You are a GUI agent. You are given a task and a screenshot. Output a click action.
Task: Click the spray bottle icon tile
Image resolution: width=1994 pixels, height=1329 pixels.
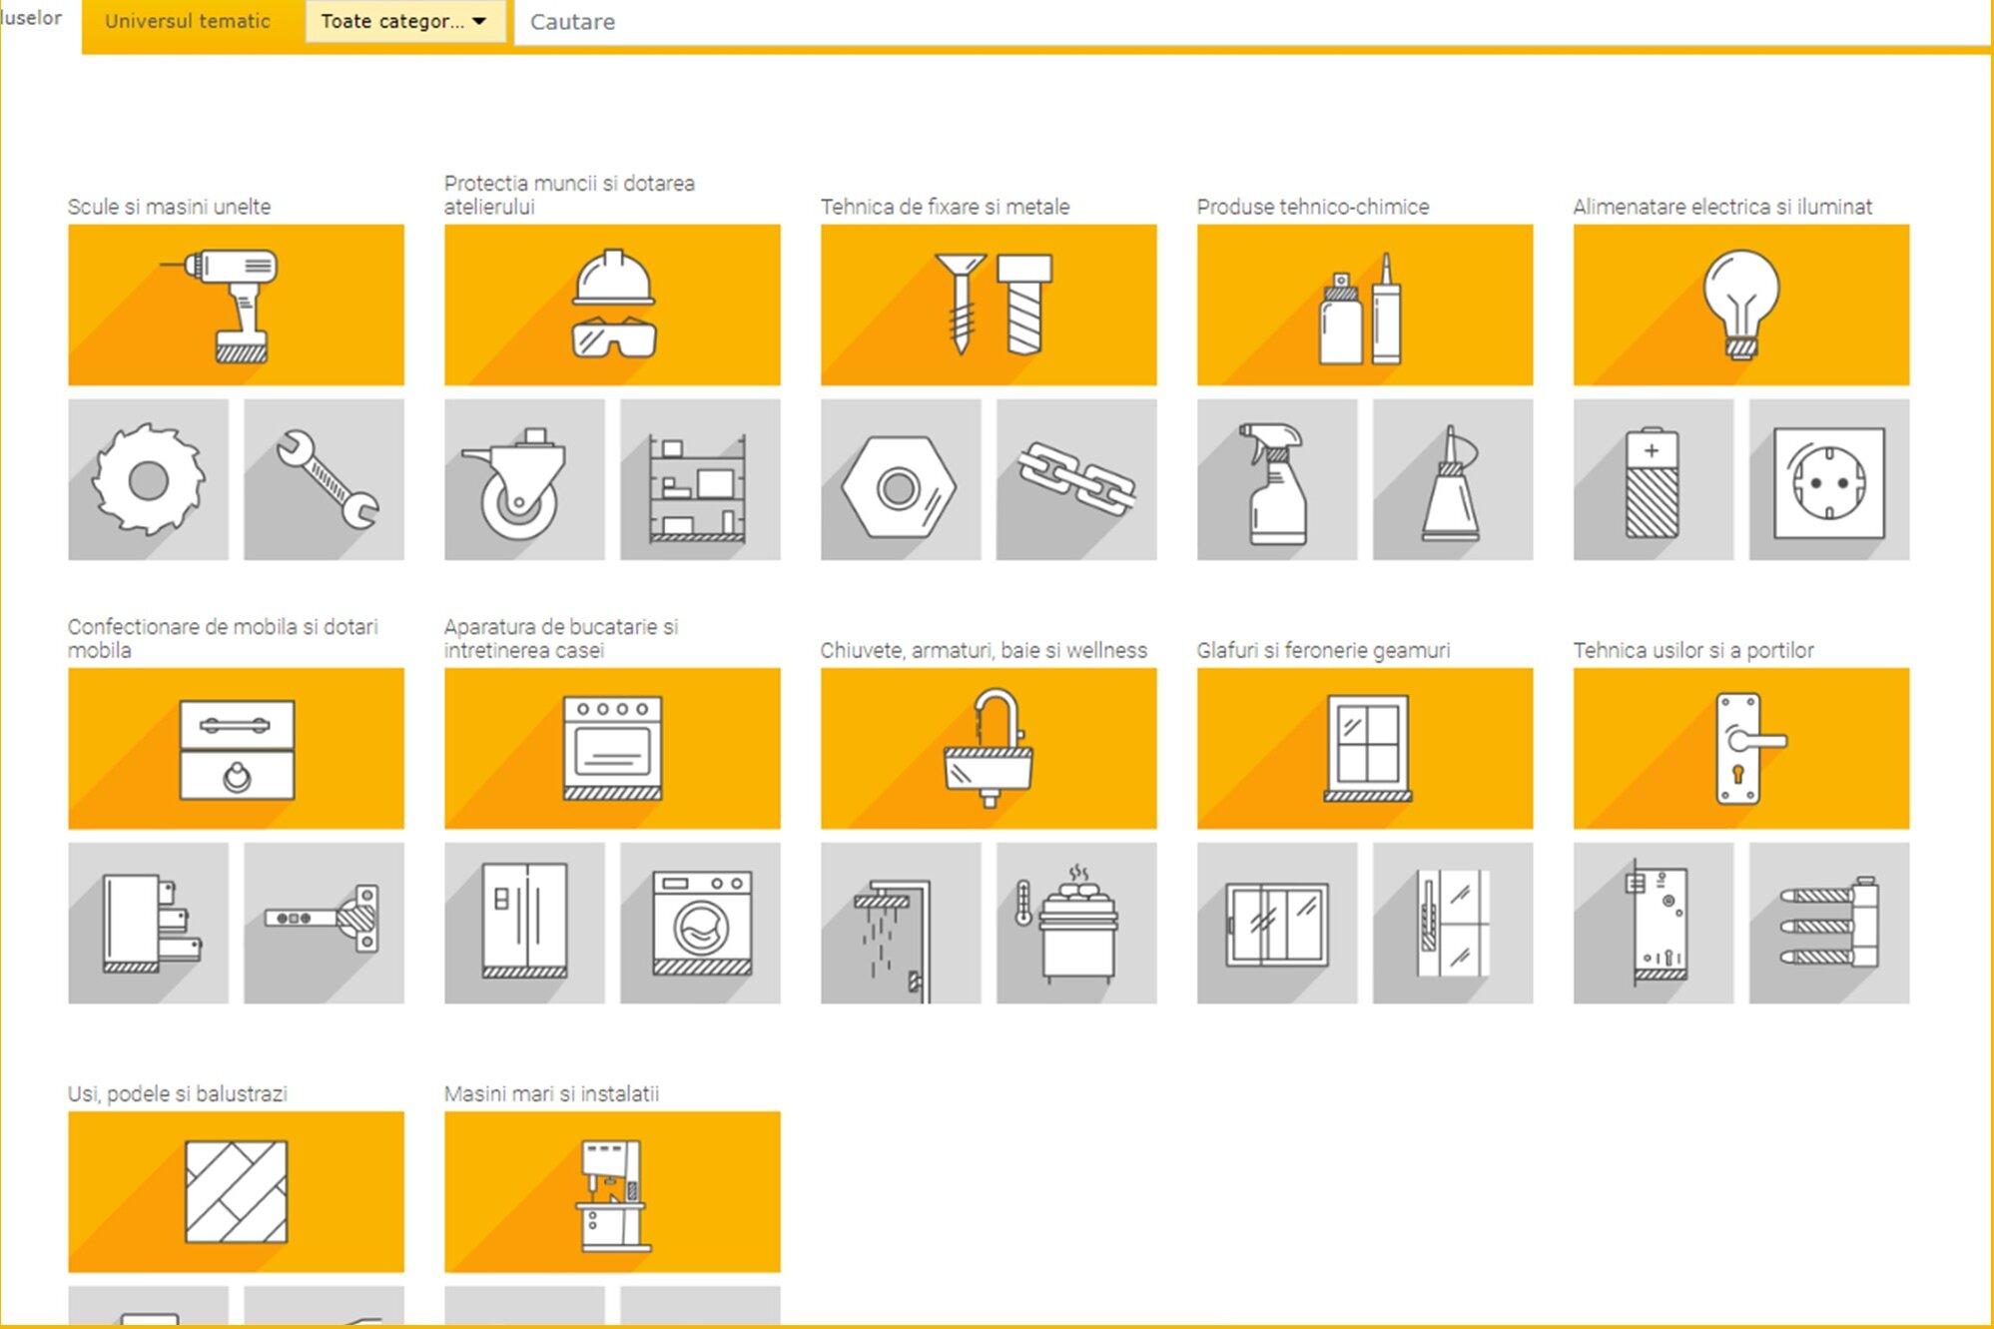tap(1276, 479)
